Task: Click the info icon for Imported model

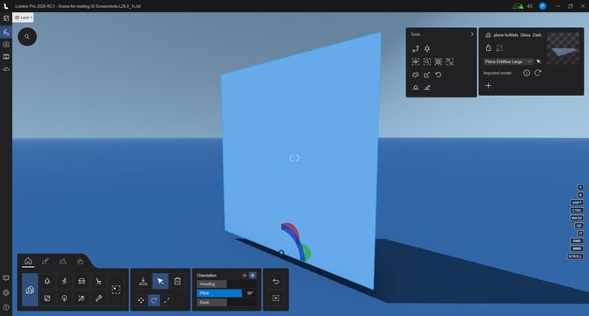Action: pos(527,73)
